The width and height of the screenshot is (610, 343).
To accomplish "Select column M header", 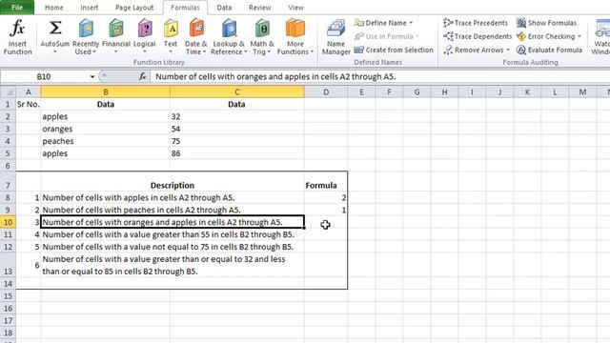I will (582, 92).
